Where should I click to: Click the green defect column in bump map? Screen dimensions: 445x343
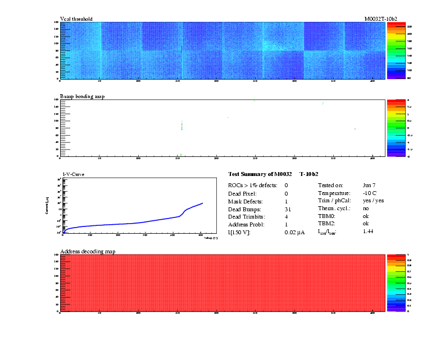(182, 125)
